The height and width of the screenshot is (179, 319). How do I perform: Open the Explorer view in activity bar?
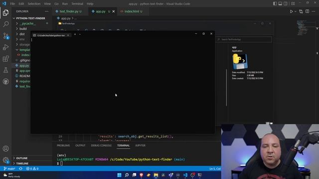coord(5,13)
